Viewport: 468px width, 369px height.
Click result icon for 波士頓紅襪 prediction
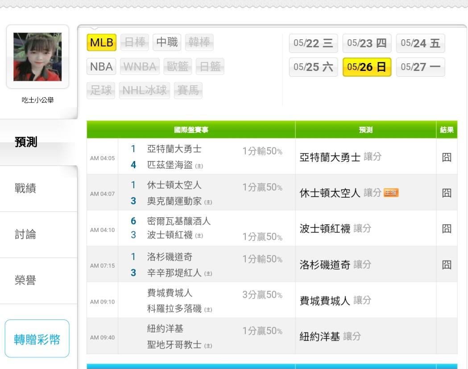447,229
